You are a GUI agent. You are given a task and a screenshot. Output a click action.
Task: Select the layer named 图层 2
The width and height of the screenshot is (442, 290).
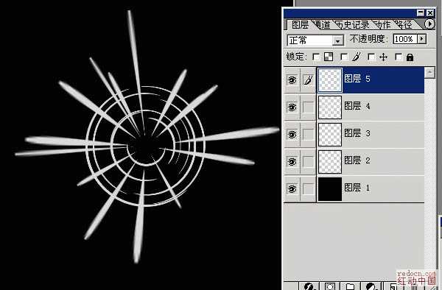pos(357,160)
